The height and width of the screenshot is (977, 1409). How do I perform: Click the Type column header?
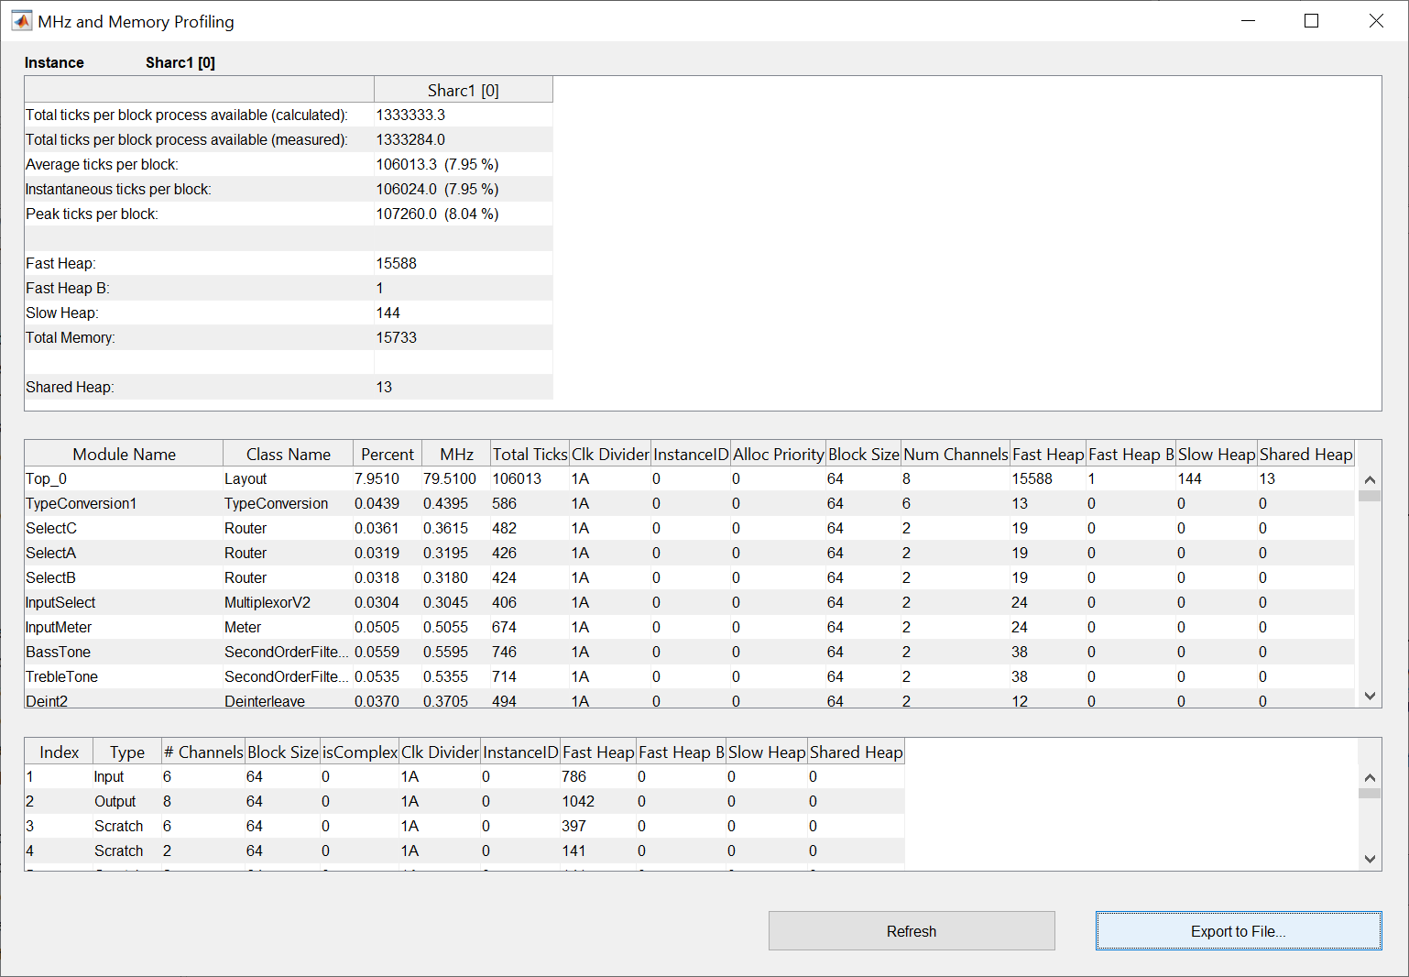tap(127, 752)
